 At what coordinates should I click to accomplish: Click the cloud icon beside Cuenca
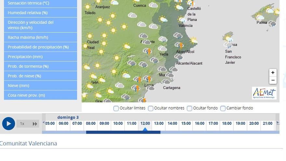pos(153,5)
